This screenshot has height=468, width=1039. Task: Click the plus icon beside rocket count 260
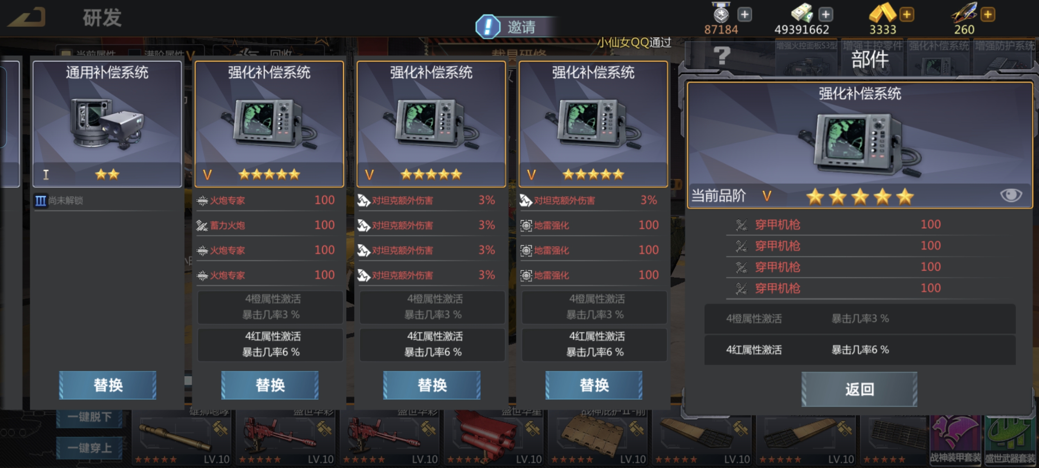pos(988,14)
